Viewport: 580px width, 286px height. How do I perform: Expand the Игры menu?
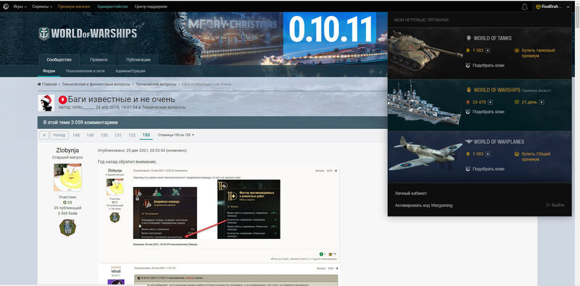[x=20, y=7]
